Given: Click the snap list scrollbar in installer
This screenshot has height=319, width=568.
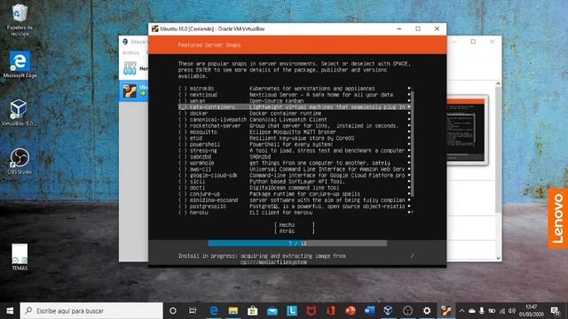Looking at the screenshot, I should pos(412,144).
